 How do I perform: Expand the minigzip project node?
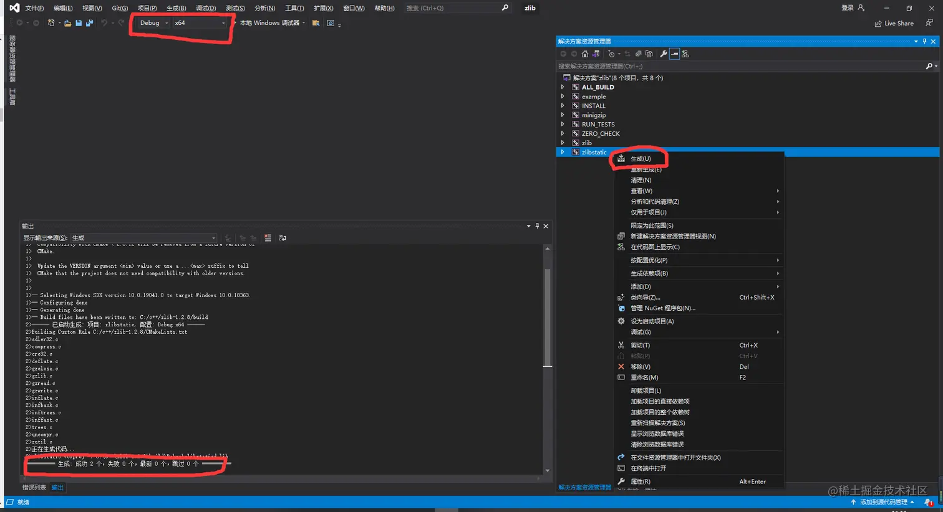tap(563, 115)
